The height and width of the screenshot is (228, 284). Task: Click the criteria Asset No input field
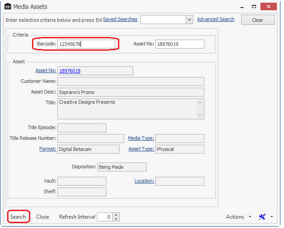180,44
